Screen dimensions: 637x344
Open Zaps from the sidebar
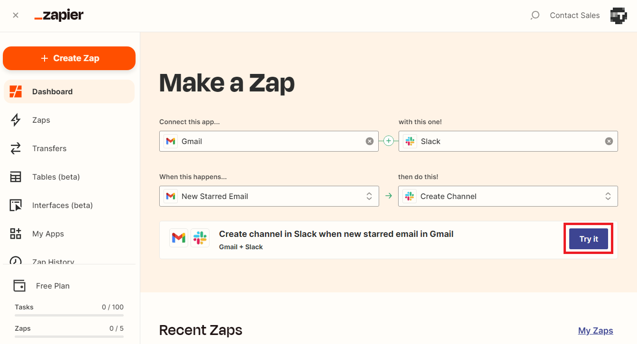pyautogui.click(x=41, y=120)
